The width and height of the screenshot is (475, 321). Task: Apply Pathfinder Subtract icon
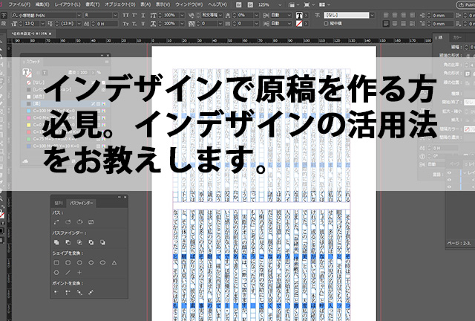(68, 242)
